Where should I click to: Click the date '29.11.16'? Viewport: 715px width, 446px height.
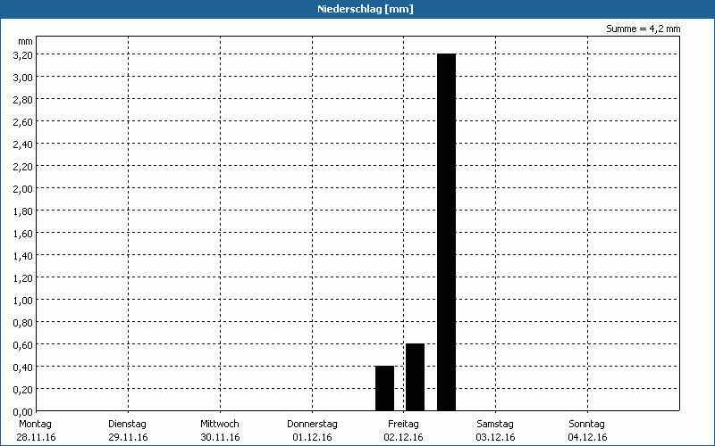coord(128,437)
